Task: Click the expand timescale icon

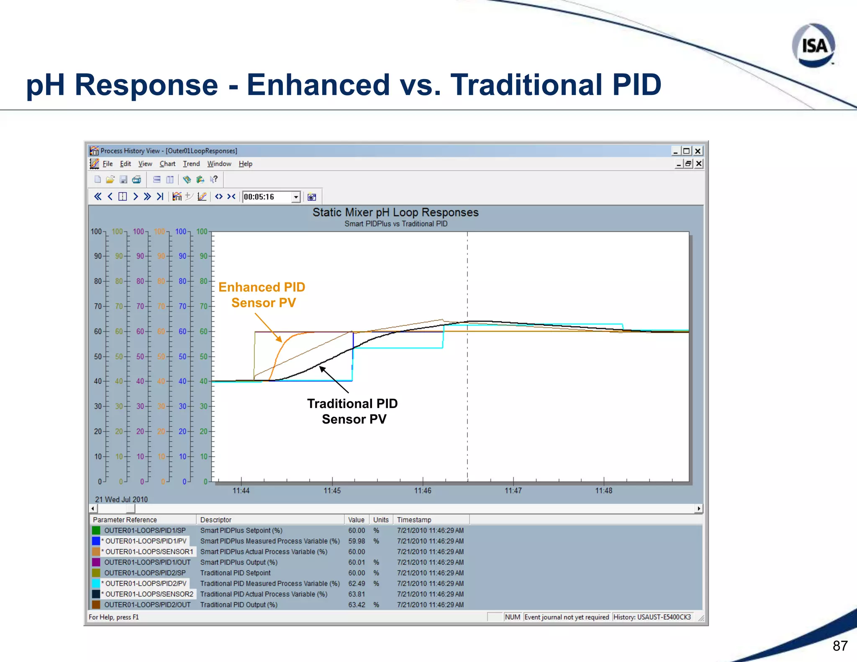Action: (x=219, y=197)
